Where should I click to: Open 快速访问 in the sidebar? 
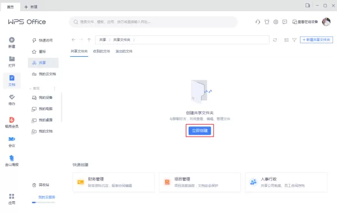click(x=43, y=40)
